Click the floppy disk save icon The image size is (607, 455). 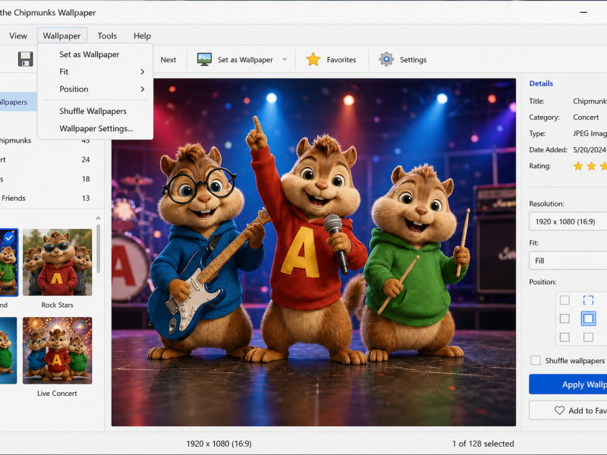pyautogui.click(x=26, y=59)
